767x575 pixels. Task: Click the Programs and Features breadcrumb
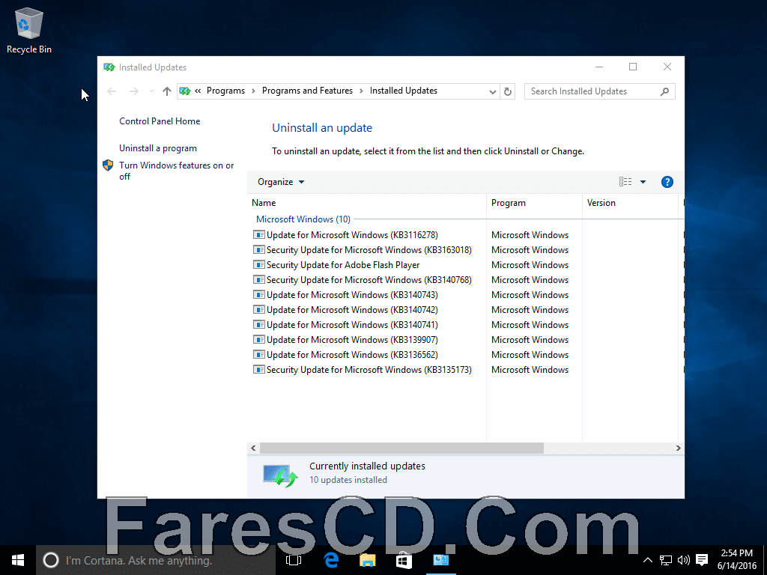tap(307, 91)
